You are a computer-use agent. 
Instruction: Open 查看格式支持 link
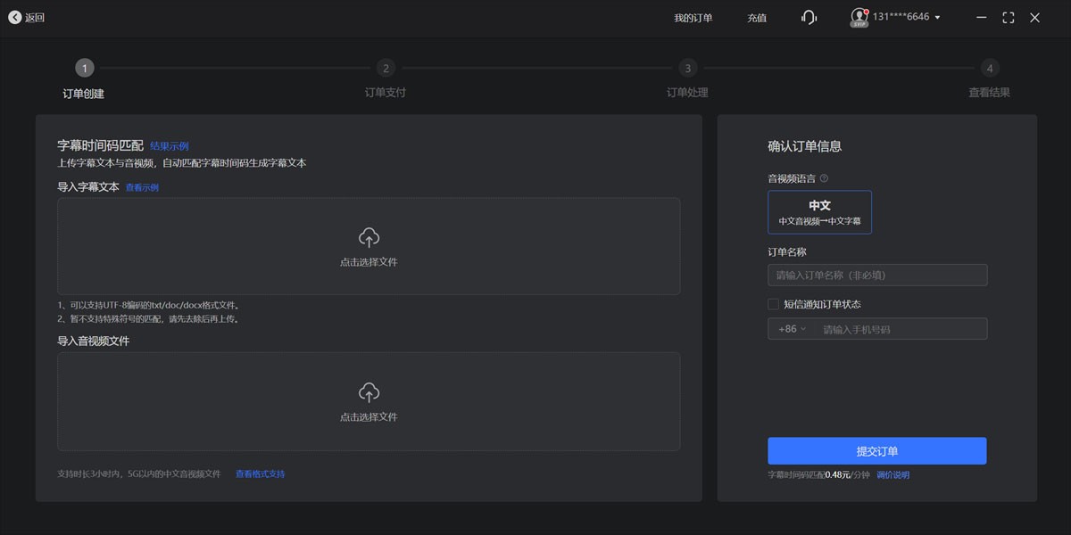[260, 474]
